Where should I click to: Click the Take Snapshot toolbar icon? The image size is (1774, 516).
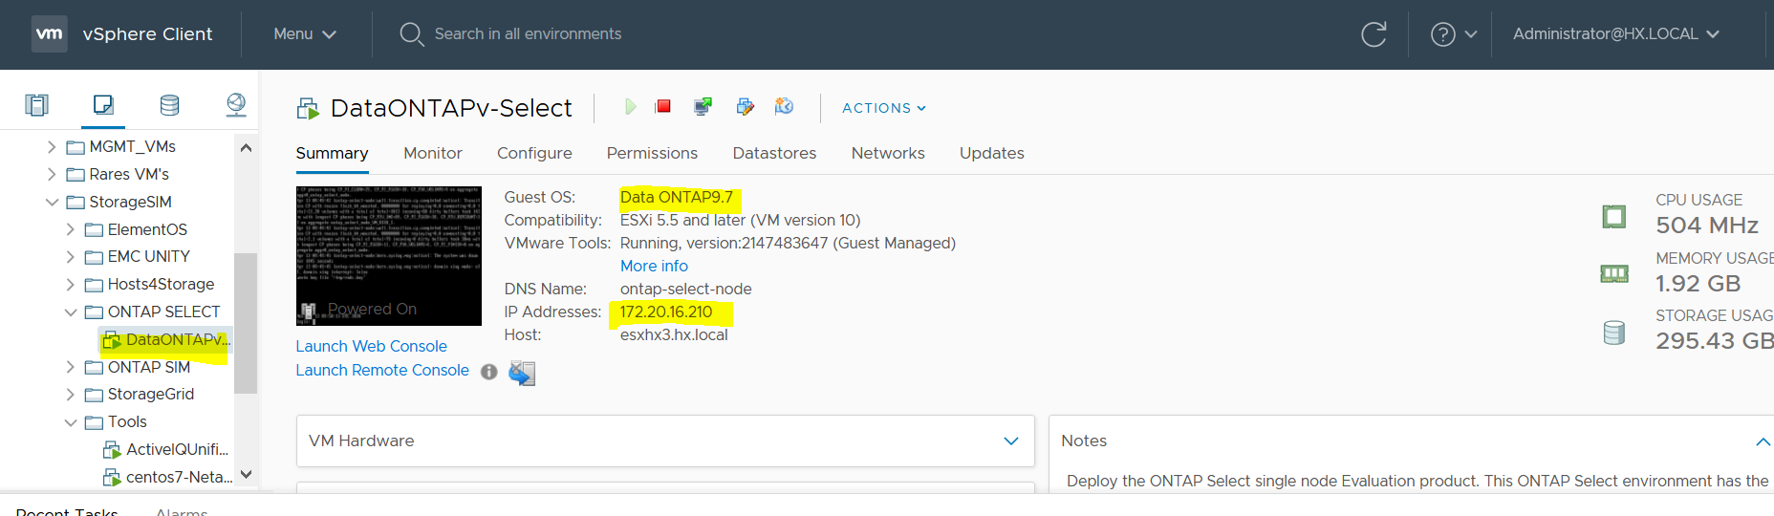tap(784, 106)
